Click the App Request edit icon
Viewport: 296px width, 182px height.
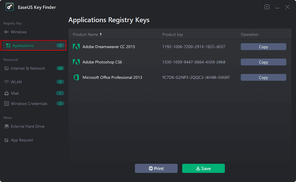point(7,140)
